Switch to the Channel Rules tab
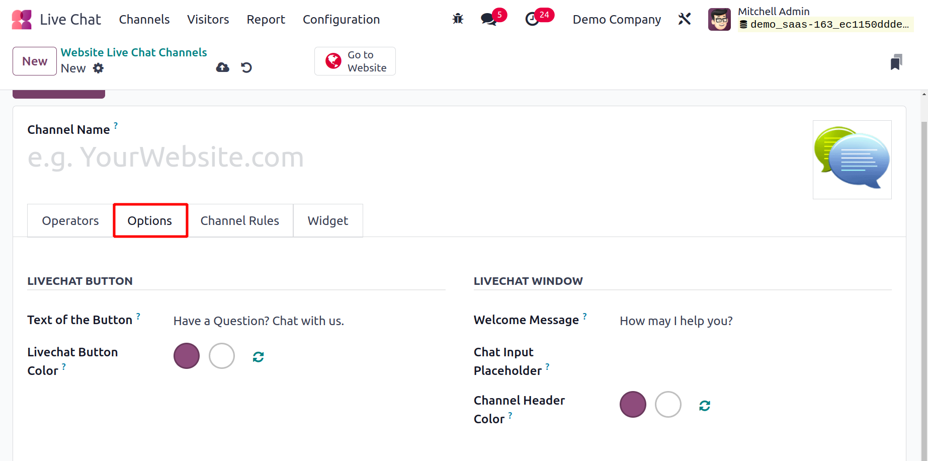The width and height of the screenshot is (928, 461). 239,220
